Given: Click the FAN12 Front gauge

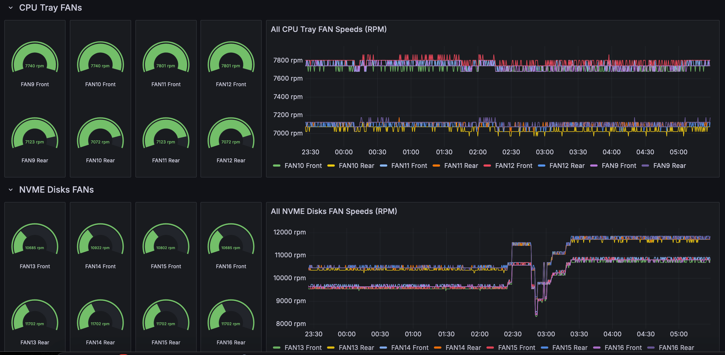Looking at the screenshot, I should click(x=231, y=57).
